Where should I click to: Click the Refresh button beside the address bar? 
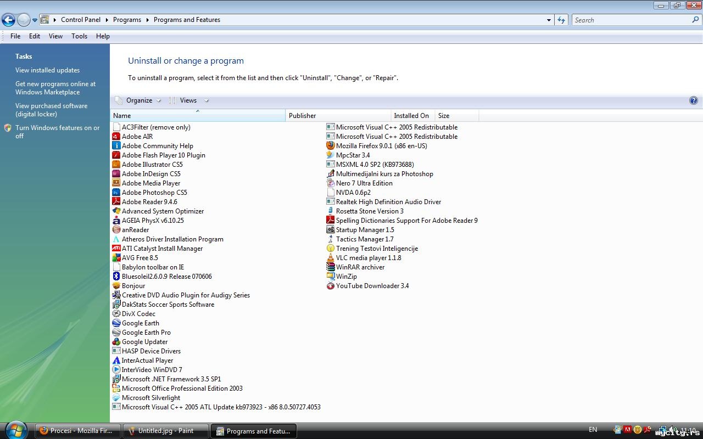(561, 20)
